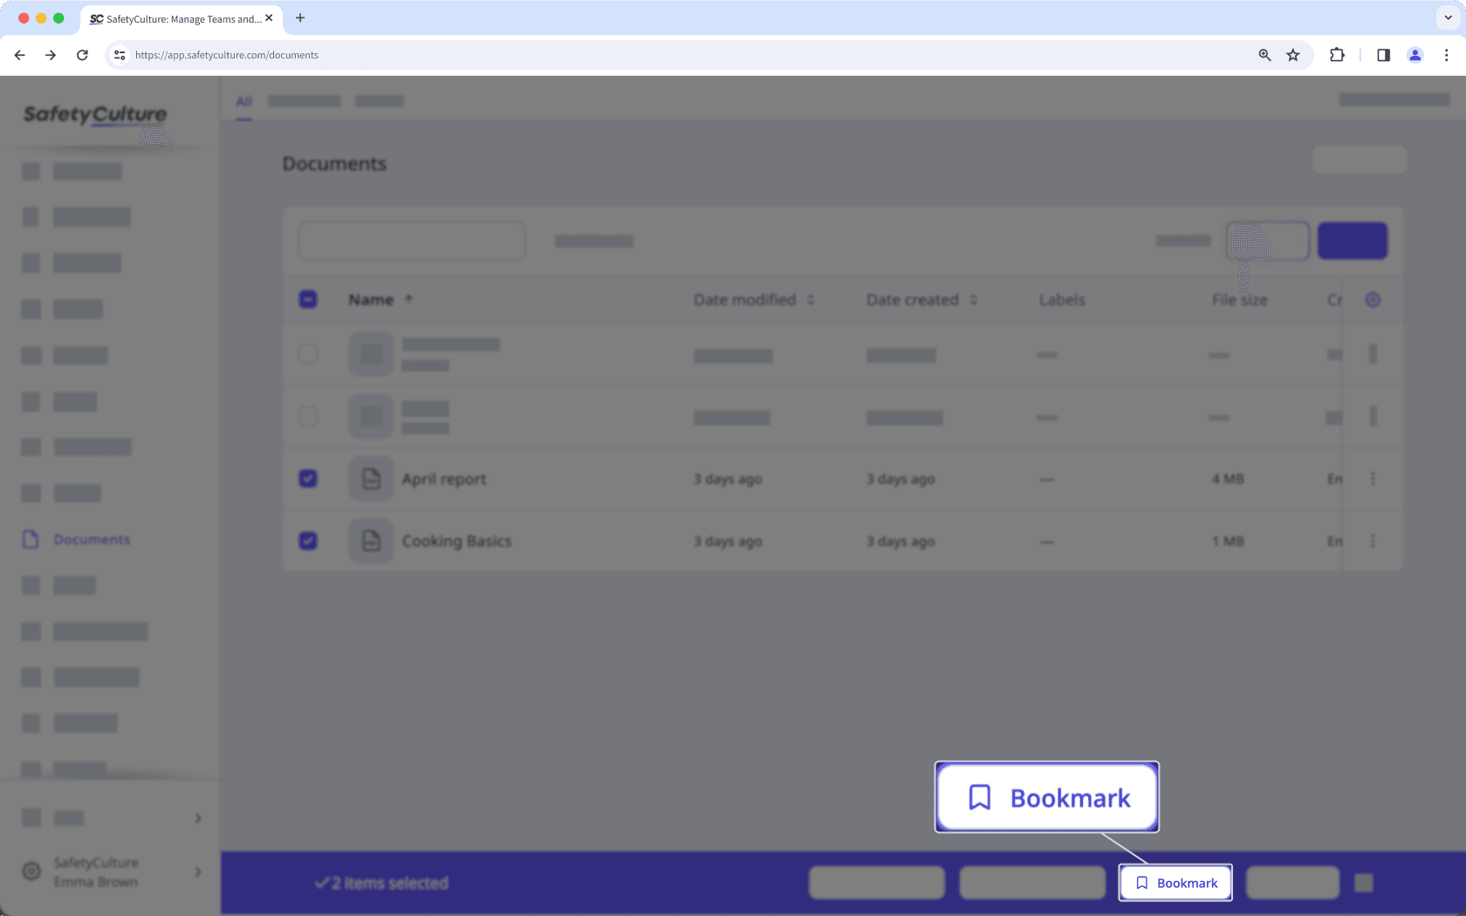Click the organization settings gear beside Emma Brown

coord(32,872)
